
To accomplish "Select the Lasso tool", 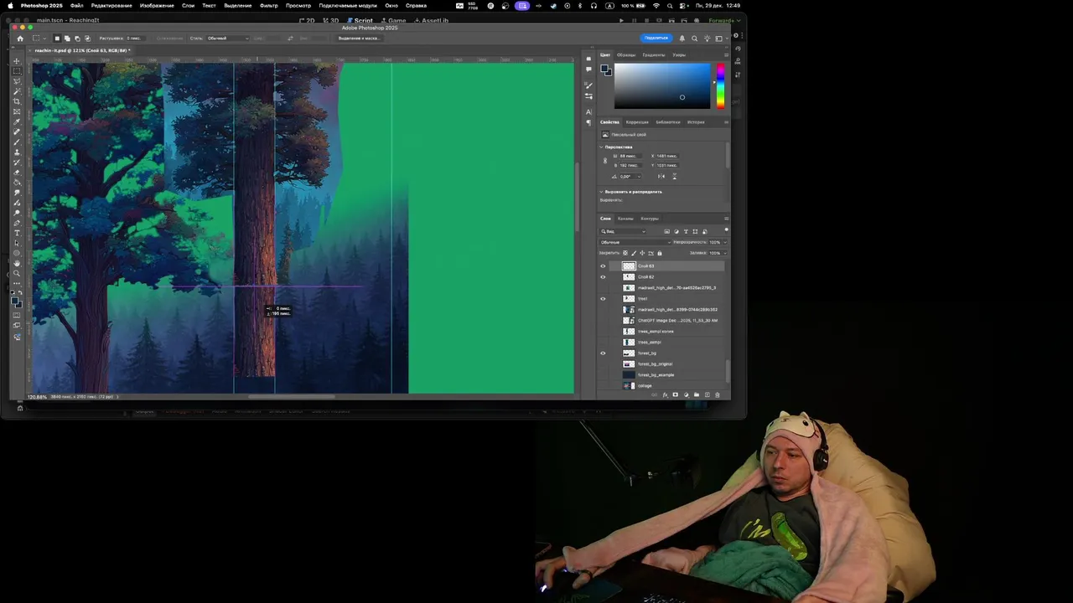I will 17,81.
